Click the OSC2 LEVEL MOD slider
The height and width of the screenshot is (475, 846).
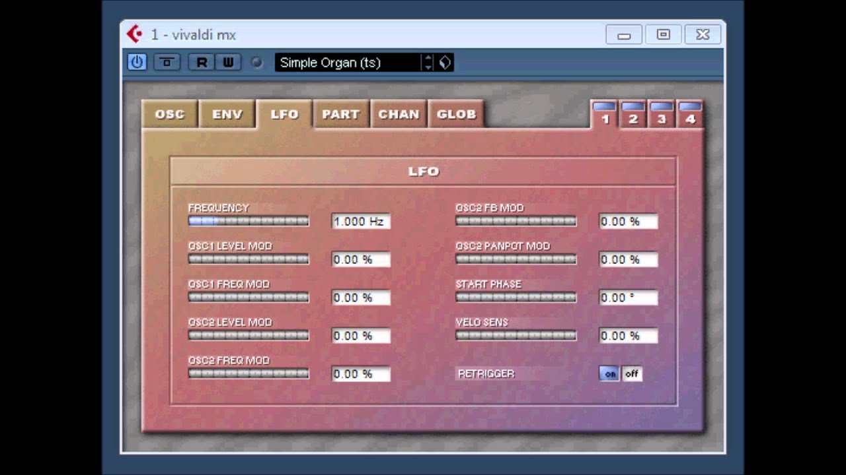click(249, 336)
